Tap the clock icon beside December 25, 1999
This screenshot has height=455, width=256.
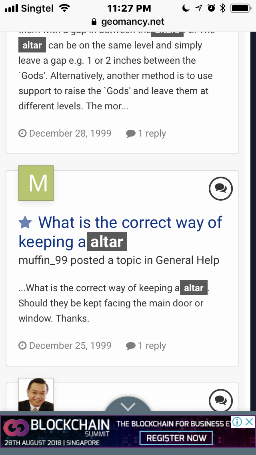pos(23,345)
